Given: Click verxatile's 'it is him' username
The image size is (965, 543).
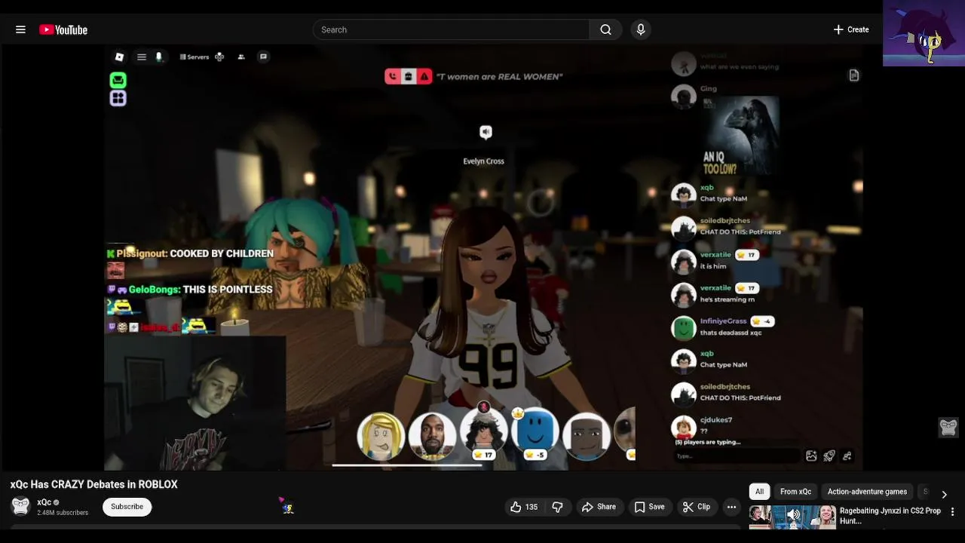Looking at the screenshot, I should (x=715, y=255).
